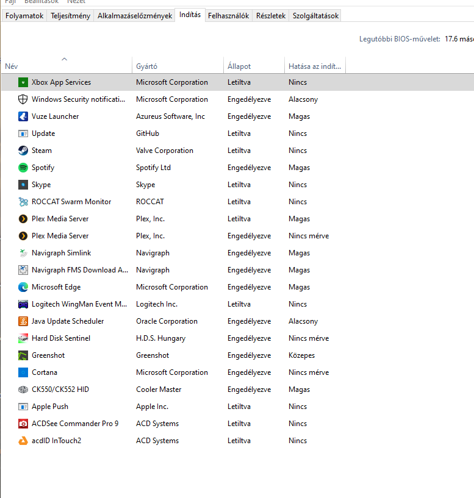Click the Vuze Launcher icon
The image size is (474, 498).
point(23,116)
